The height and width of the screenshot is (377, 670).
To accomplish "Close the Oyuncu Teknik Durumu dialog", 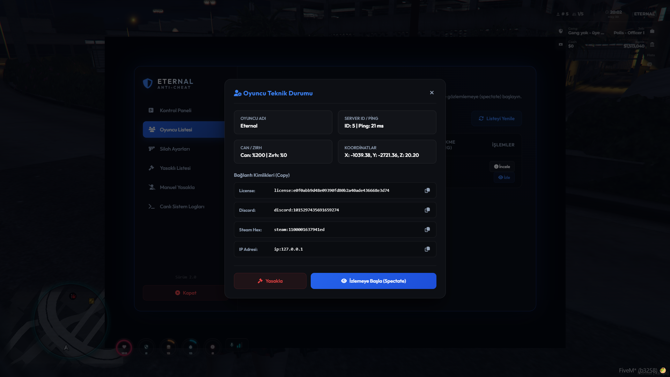I will pos(432,93).
